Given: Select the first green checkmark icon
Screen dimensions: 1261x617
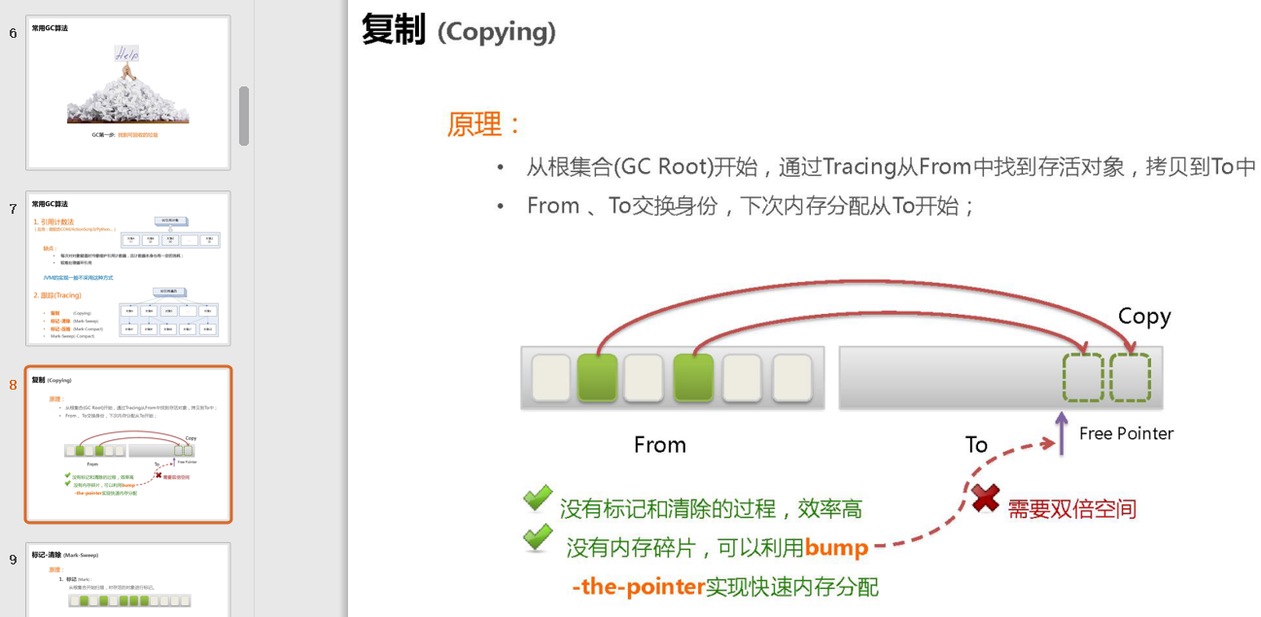Looking at the screenshot, I should (538, 498).
